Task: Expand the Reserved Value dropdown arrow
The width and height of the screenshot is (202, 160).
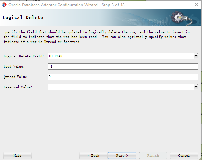Action: 196,87
